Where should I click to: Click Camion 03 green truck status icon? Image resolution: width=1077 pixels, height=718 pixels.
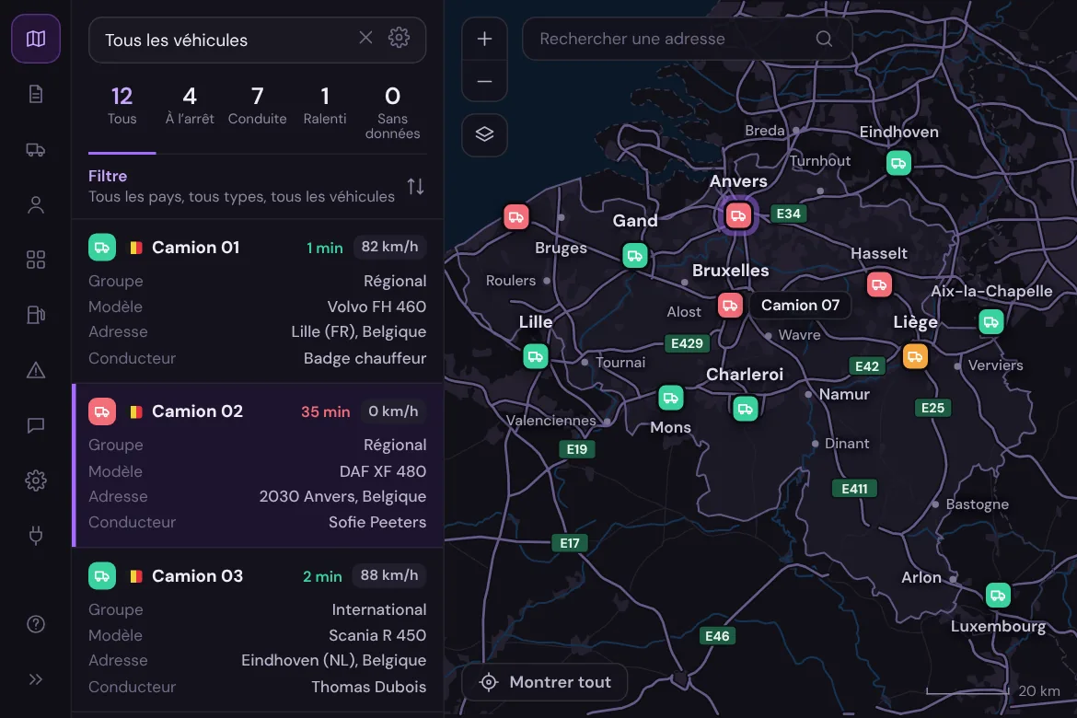point(101,575)
